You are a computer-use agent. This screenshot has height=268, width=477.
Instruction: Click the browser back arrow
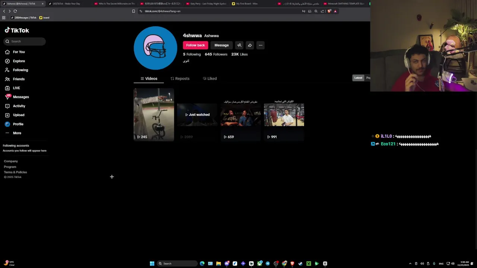pos(4,11)
